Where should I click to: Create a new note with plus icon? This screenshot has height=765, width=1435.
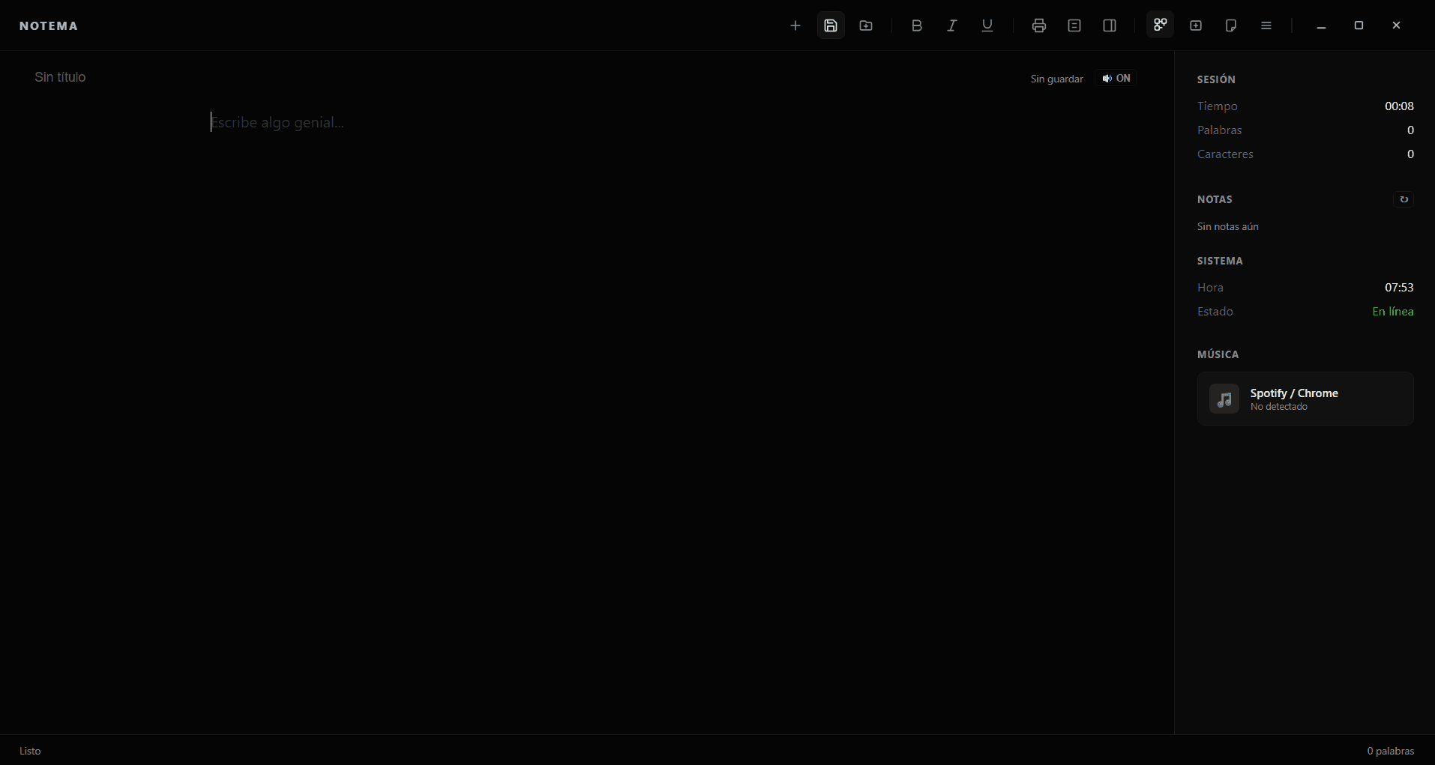click(x=796, y=25)
